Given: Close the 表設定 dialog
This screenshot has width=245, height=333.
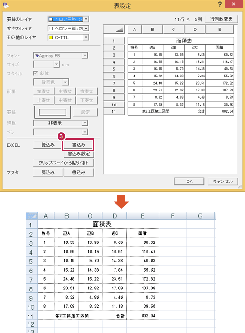Looking at the screenshot, I should pyautogui.click(x=234, y=4).
